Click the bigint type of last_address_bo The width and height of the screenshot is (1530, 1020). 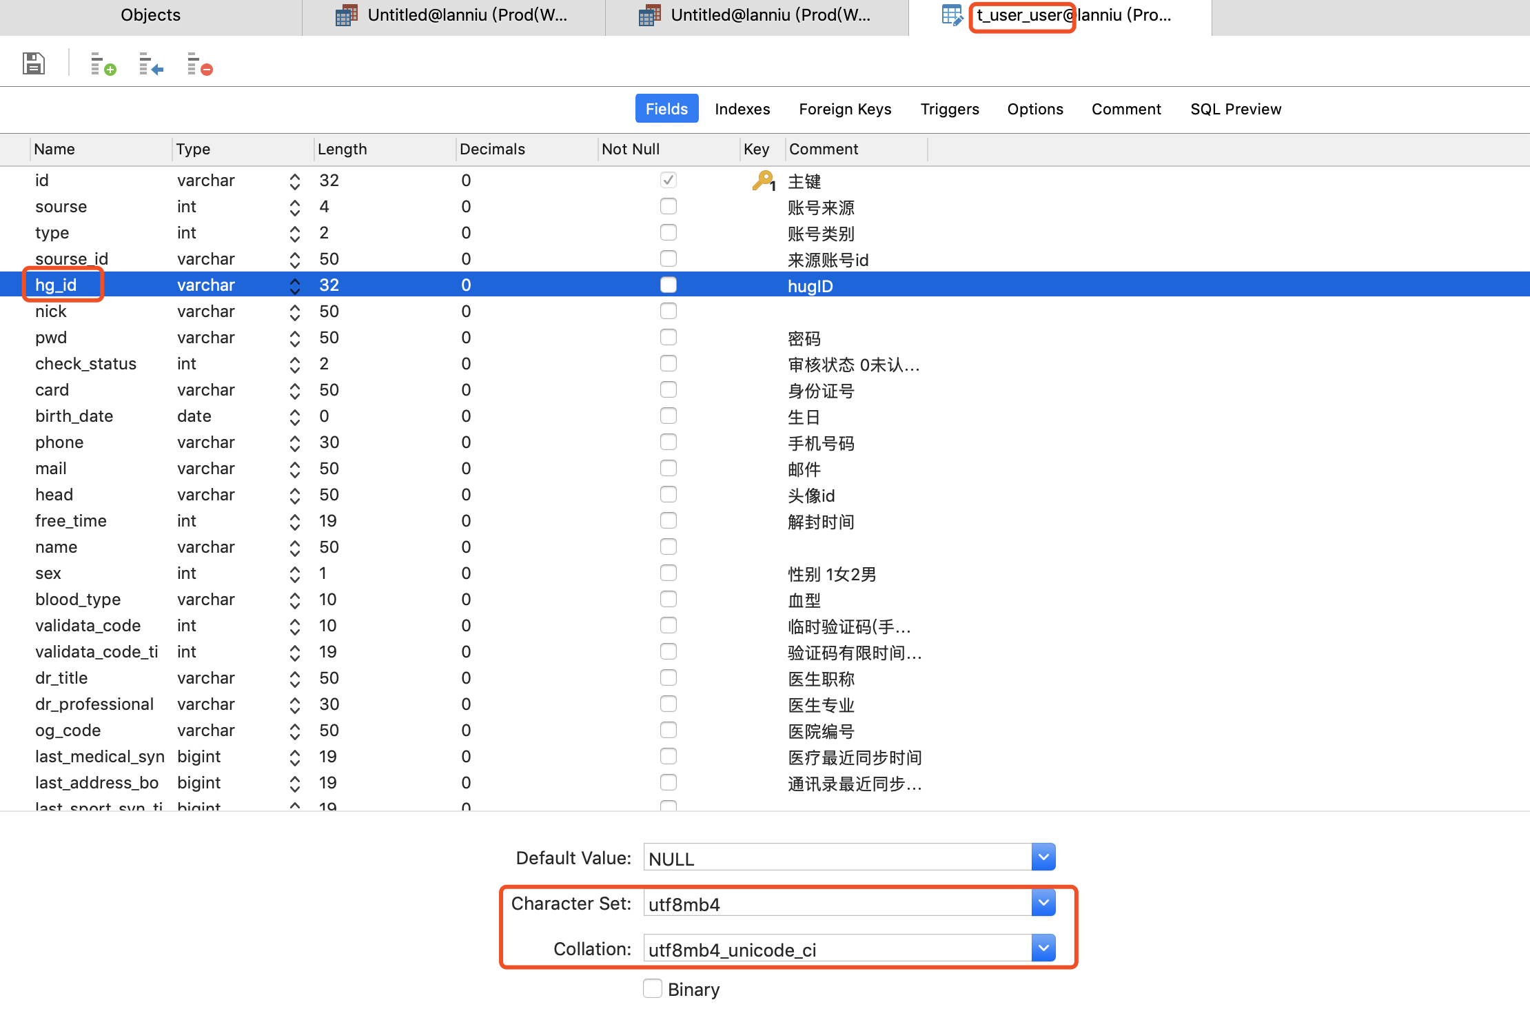click(x=199, y=783)
